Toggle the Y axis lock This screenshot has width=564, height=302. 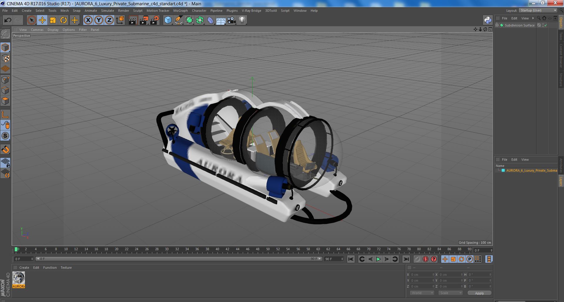tap(99, 20)
